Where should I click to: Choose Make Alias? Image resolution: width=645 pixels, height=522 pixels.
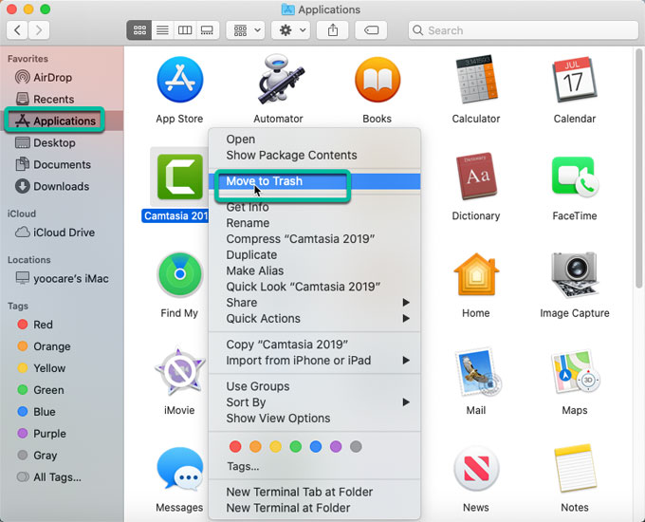(314, 270)
